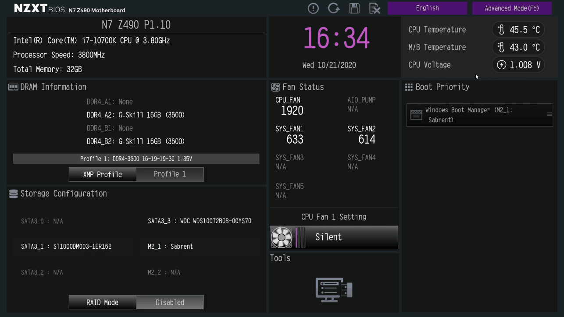The image size is (564, 317).
Task: Click the Fan Status header icon
Action: [x=275, y=87]
